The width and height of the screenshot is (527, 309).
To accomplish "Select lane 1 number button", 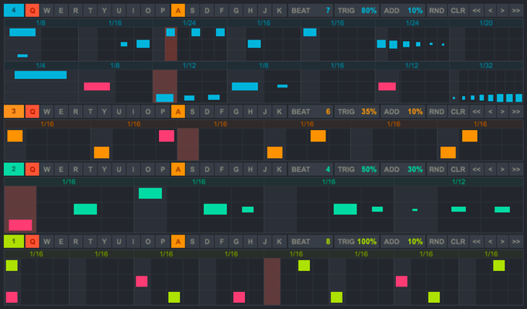I will 14,242.
